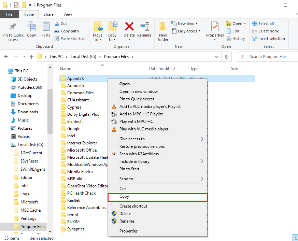Click the quick access toolbar properties checkmark
Image resolution: width=298 pixels, height=241 pixels.
coord(16,5)
